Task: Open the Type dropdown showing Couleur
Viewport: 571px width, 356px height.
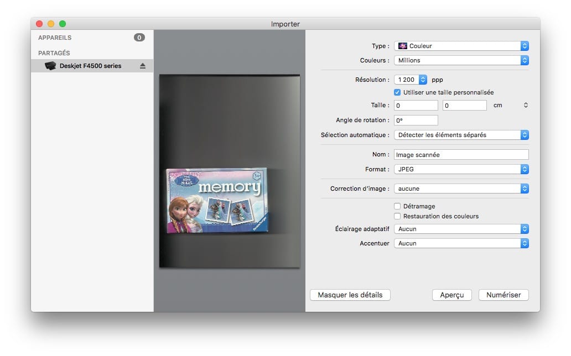Action: coord(461,46)
